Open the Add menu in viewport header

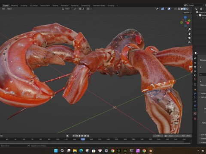(x=3, y=9)
